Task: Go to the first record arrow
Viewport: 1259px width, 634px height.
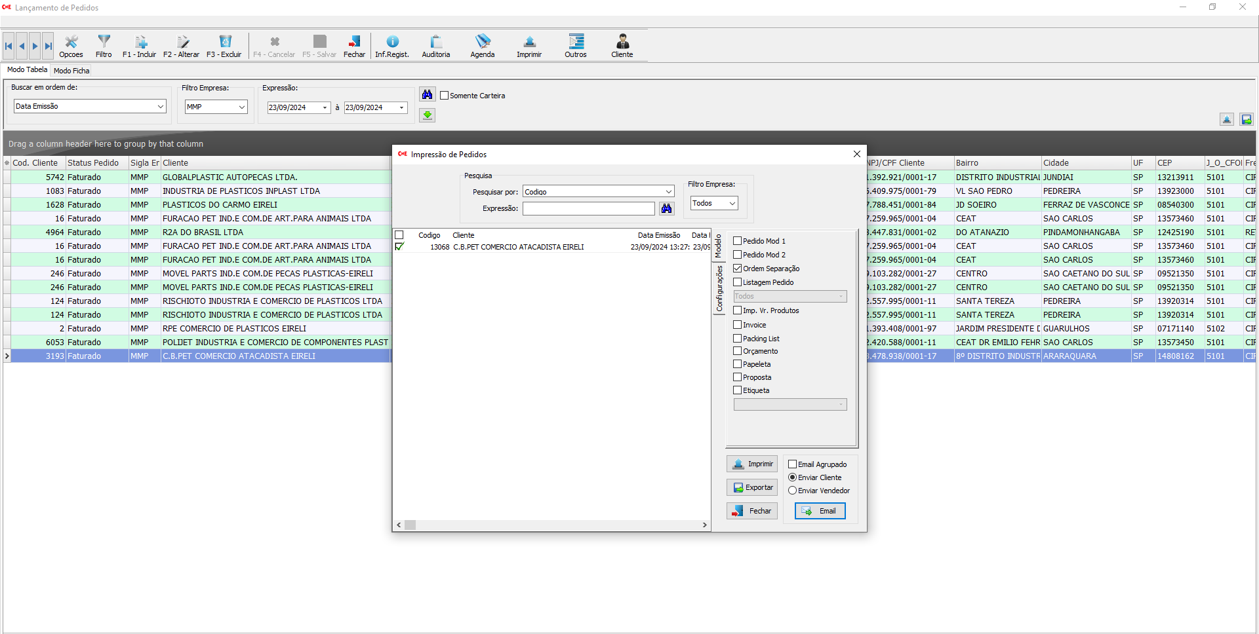Action: click(x=9, y=46)
